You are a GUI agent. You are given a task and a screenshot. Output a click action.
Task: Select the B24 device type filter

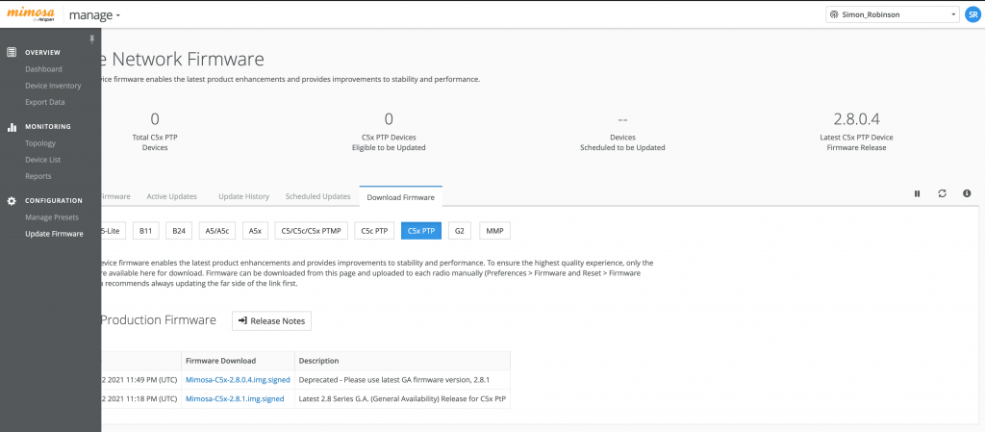coord(178,231)
